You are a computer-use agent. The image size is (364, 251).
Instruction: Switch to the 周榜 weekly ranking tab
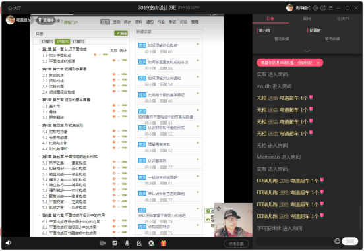point(307,19)
